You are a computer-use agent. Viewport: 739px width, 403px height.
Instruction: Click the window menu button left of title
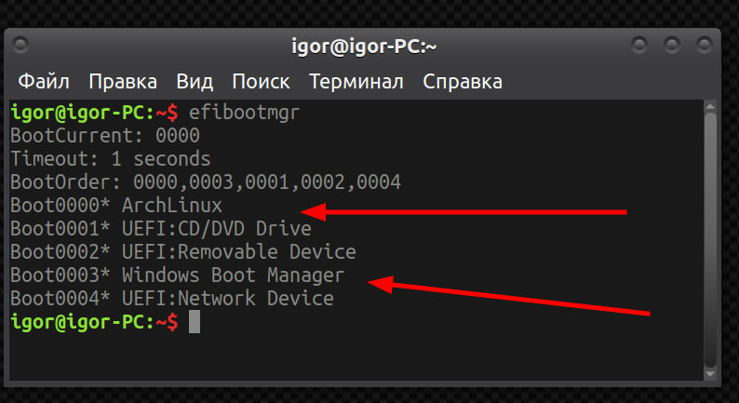[20, 45]
